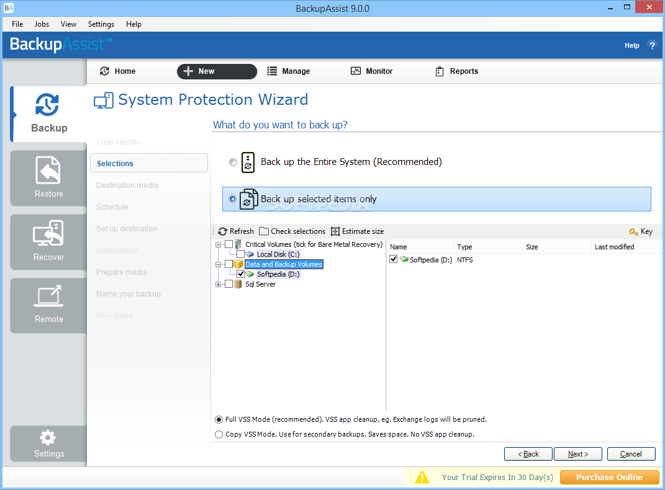Open the Remote section in sidebar
The image size is (665, 490).
click(x=49, y=305)
